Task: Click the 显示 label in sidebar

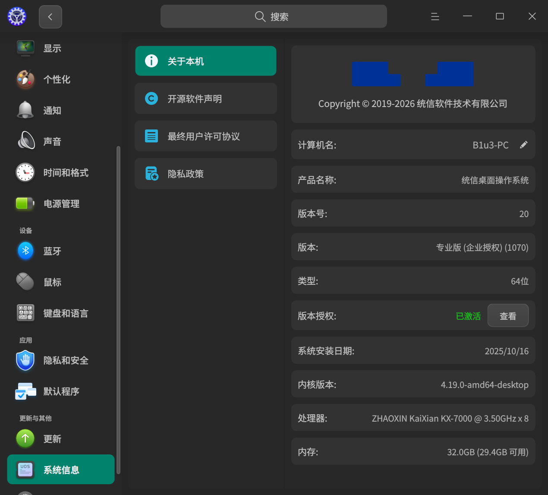Action: [x=52, y=48]
